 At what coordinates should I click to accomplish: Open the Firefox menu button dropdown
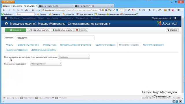coord(8,2)
